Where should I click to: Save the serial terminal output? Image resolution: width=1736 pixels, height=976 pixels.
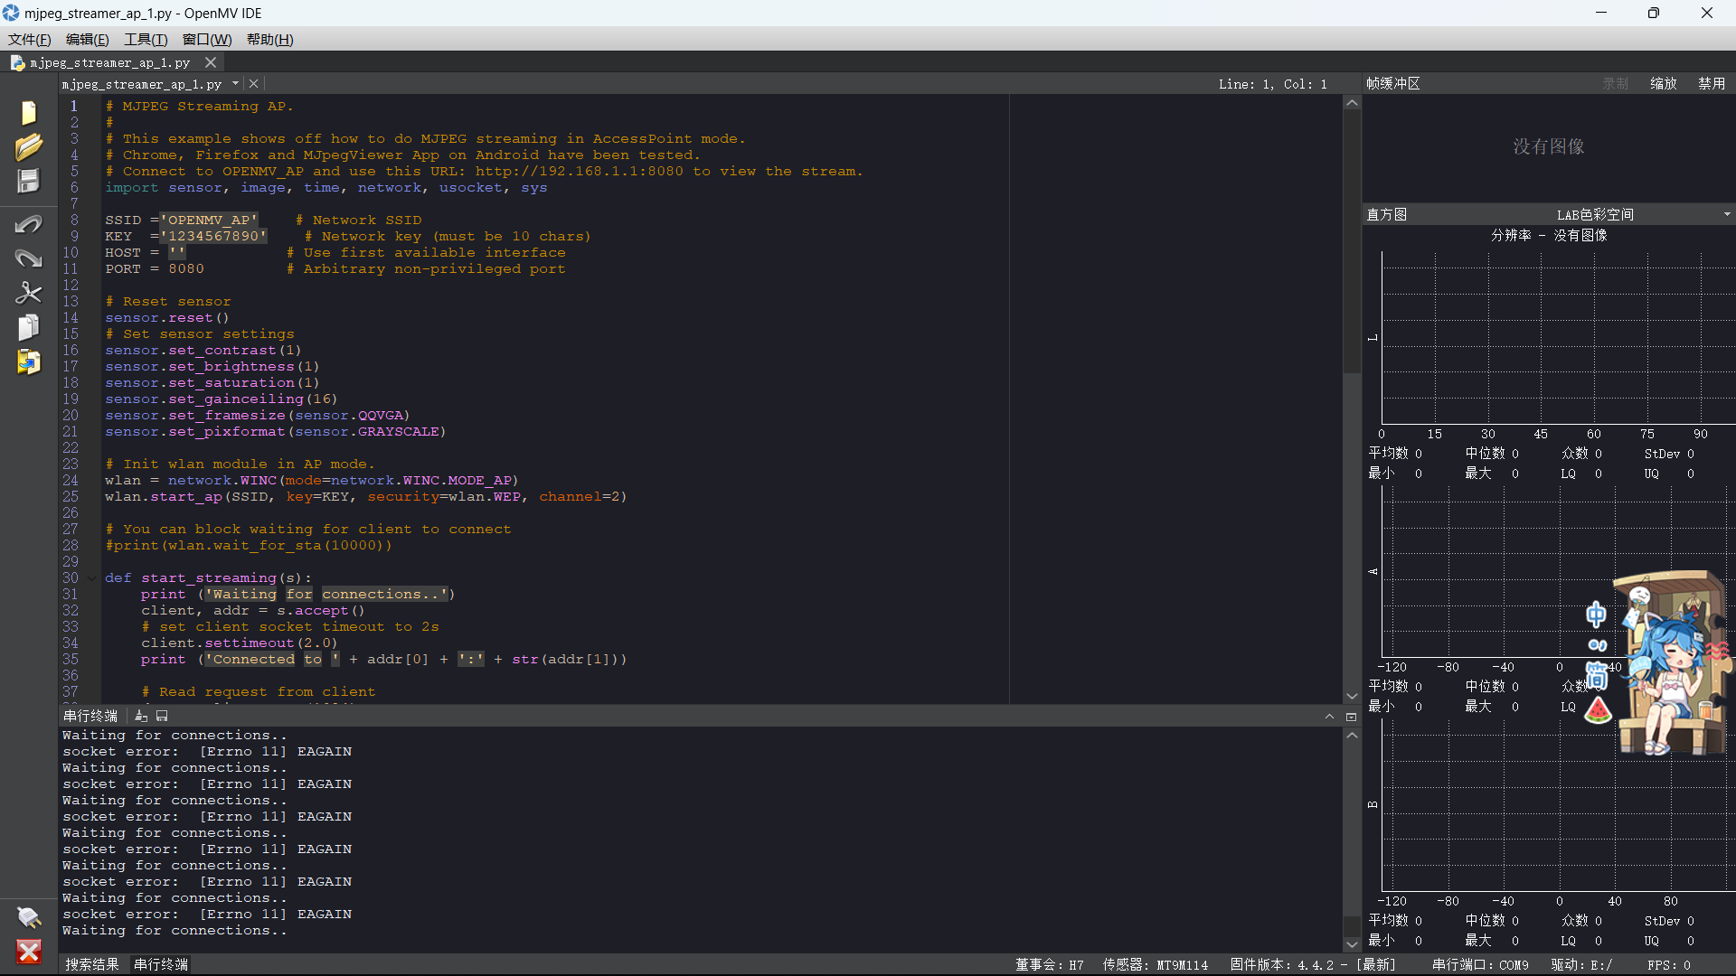click(x=162, y=716)
